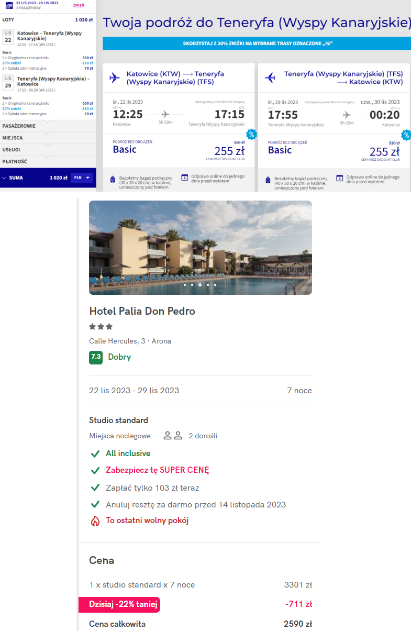
Task: Collapse the SUMA summary with its chevron
Action: click(5, 178)
